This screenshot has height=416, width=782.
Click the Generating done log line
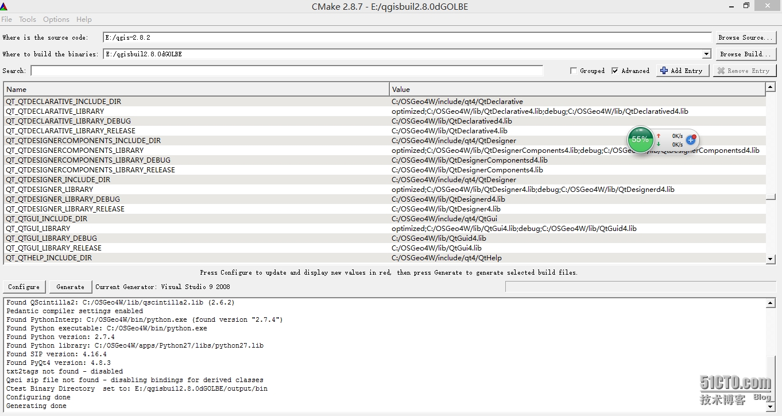36,406
